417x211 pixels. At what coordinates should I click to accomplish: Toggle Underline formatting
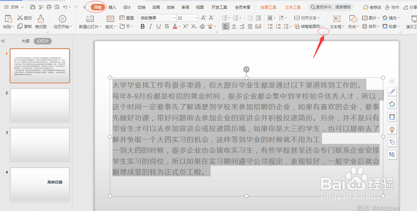coord(158,27)
